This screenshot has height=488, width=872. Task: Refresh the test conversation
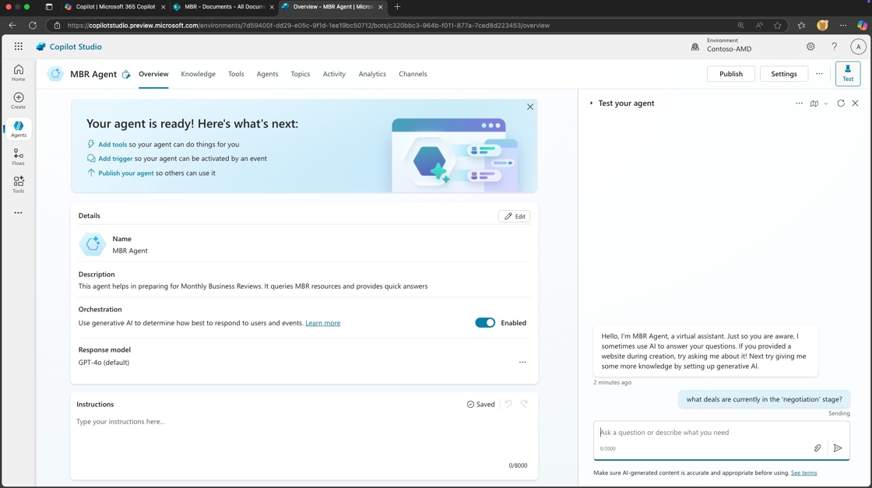841,103
